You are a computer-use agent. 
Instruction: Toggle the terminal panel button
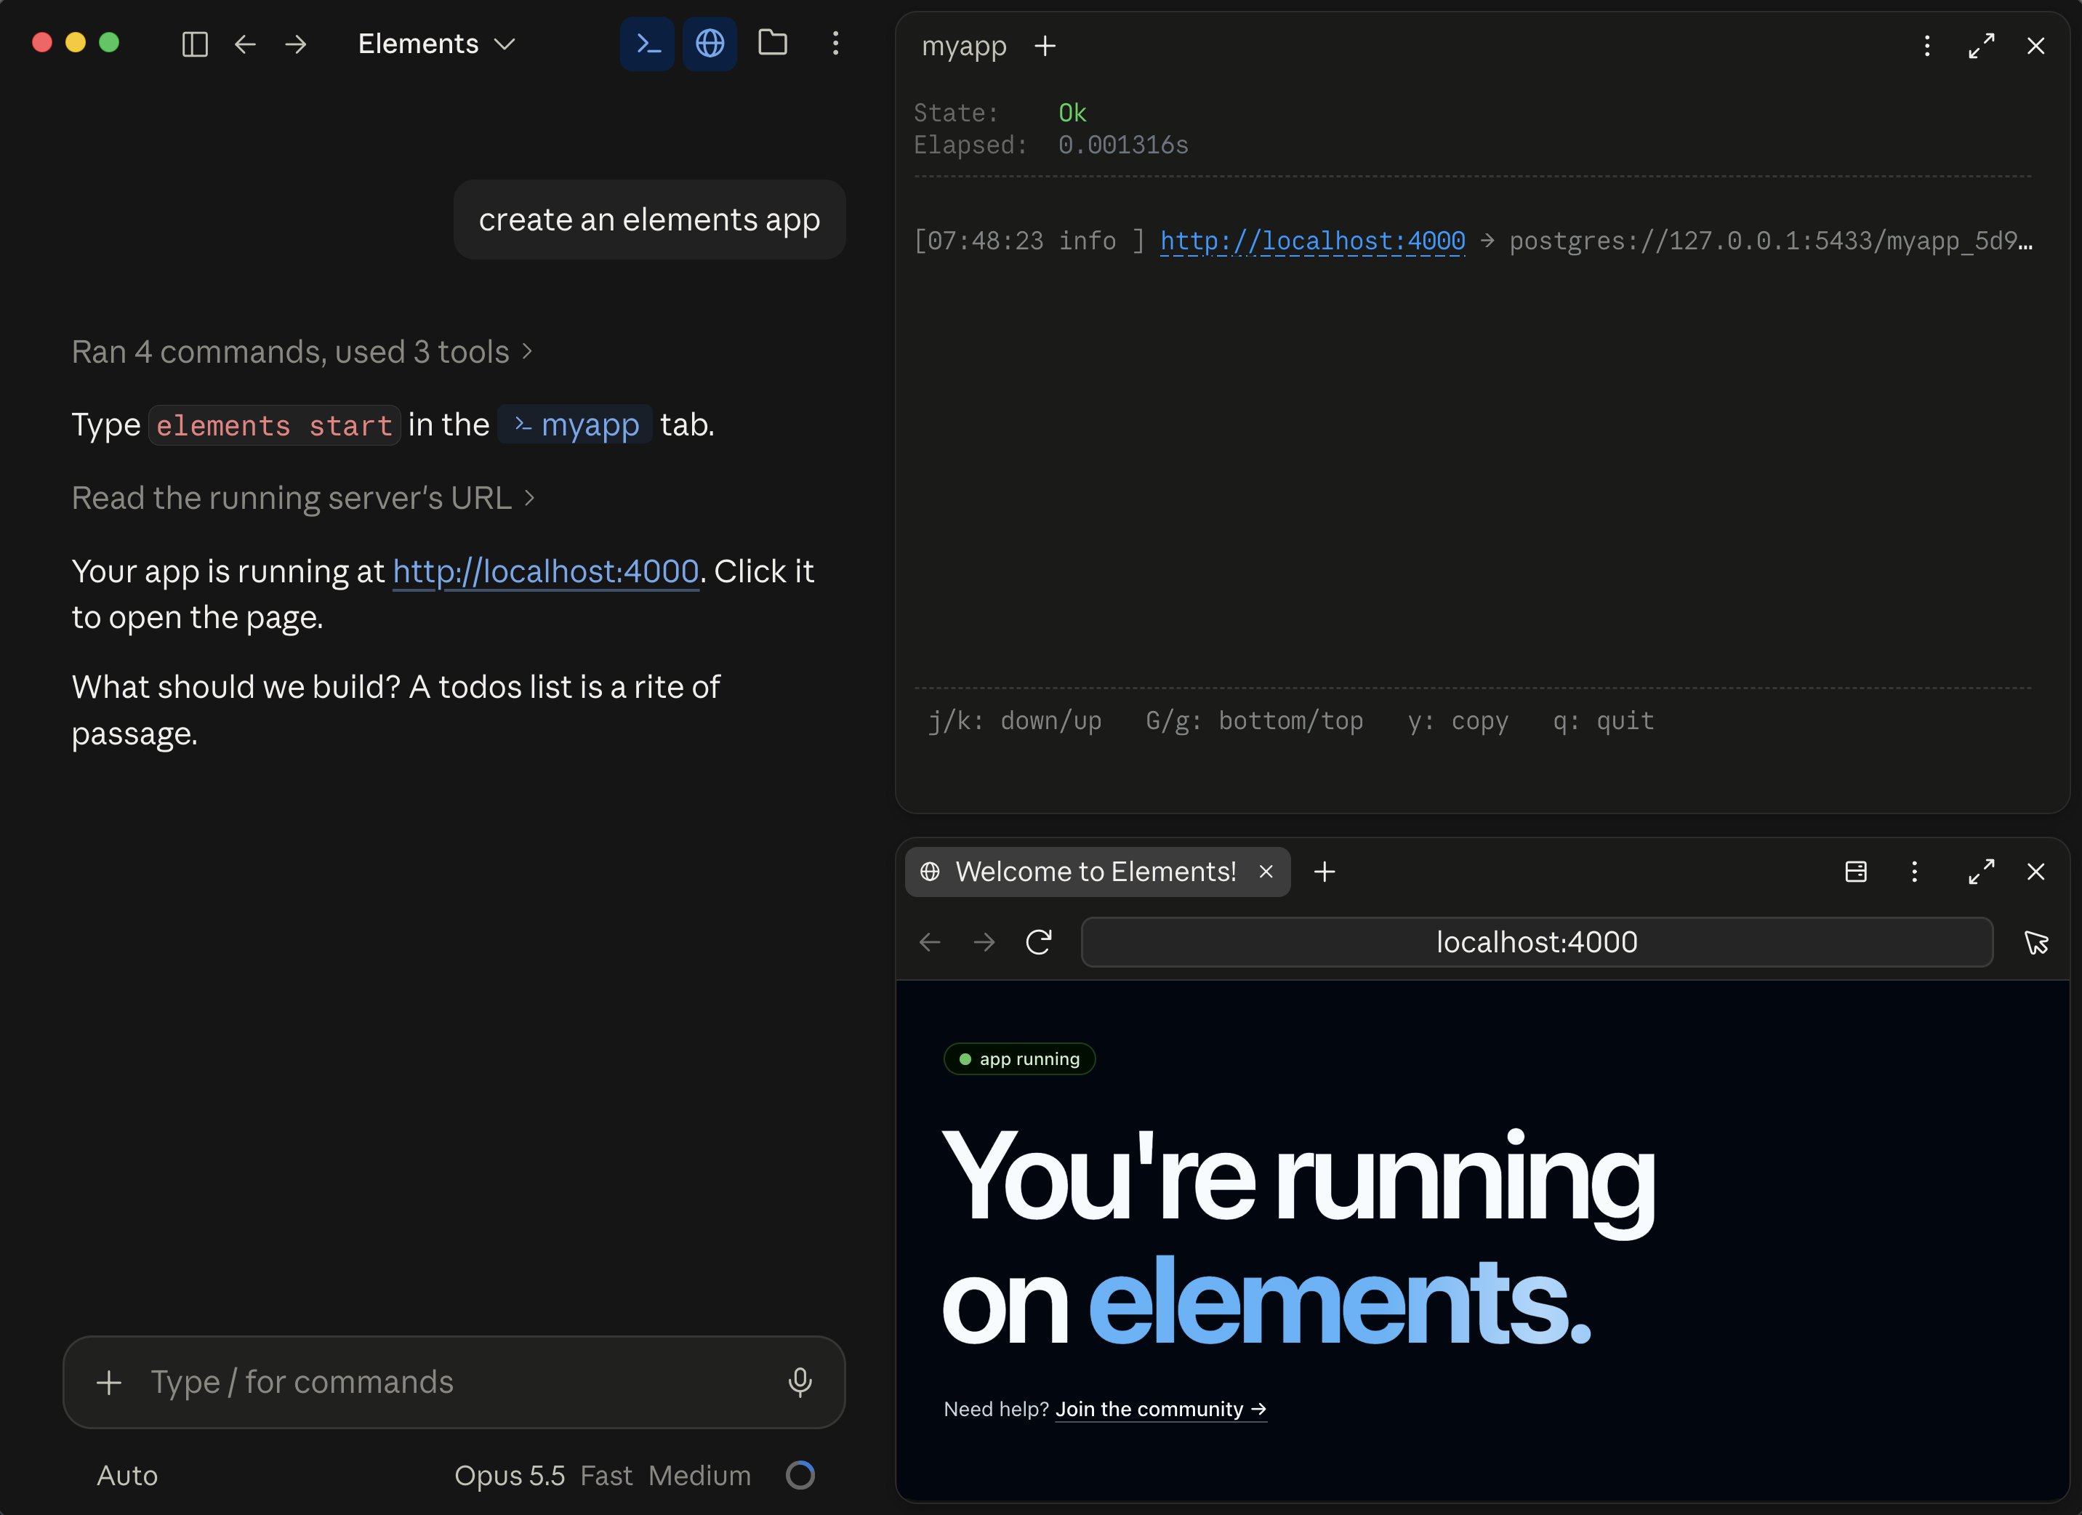click(x=647, y=43)
